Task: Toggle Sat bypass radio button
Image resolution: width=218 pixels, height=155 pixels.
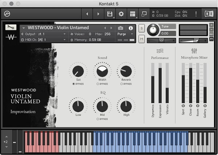Action: coord(73,84)
